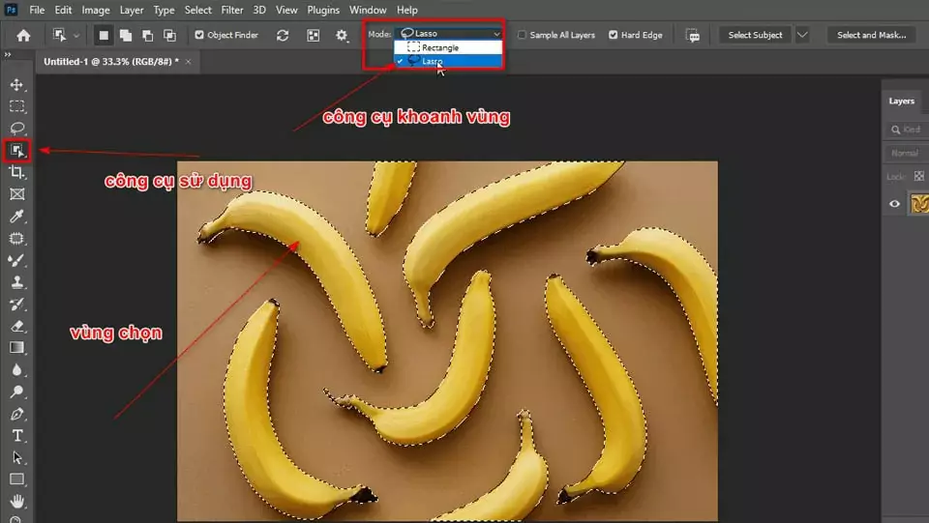The height and width of the screenshot is (523, 929).
Task: Select the Crop tool
Action: pos(16,172)
